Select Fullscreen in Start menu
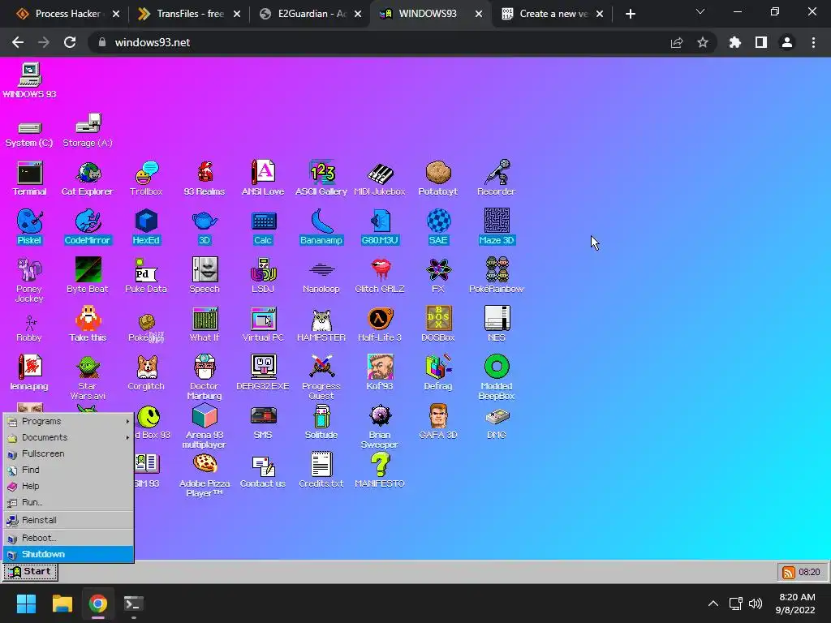The width and height of the screenshot is (831, 623). coord(68,453)
